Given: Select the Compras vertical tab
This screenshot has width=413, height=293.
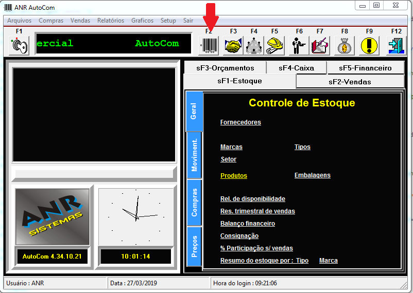Looking at the screenshot, I should 194,203.
